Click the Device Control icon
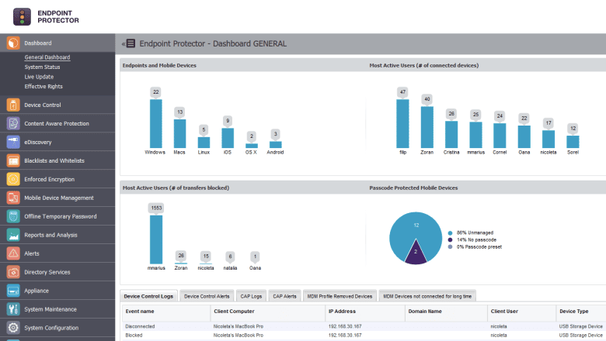Screen dimensions: 606x341 [x=13, y=105]
